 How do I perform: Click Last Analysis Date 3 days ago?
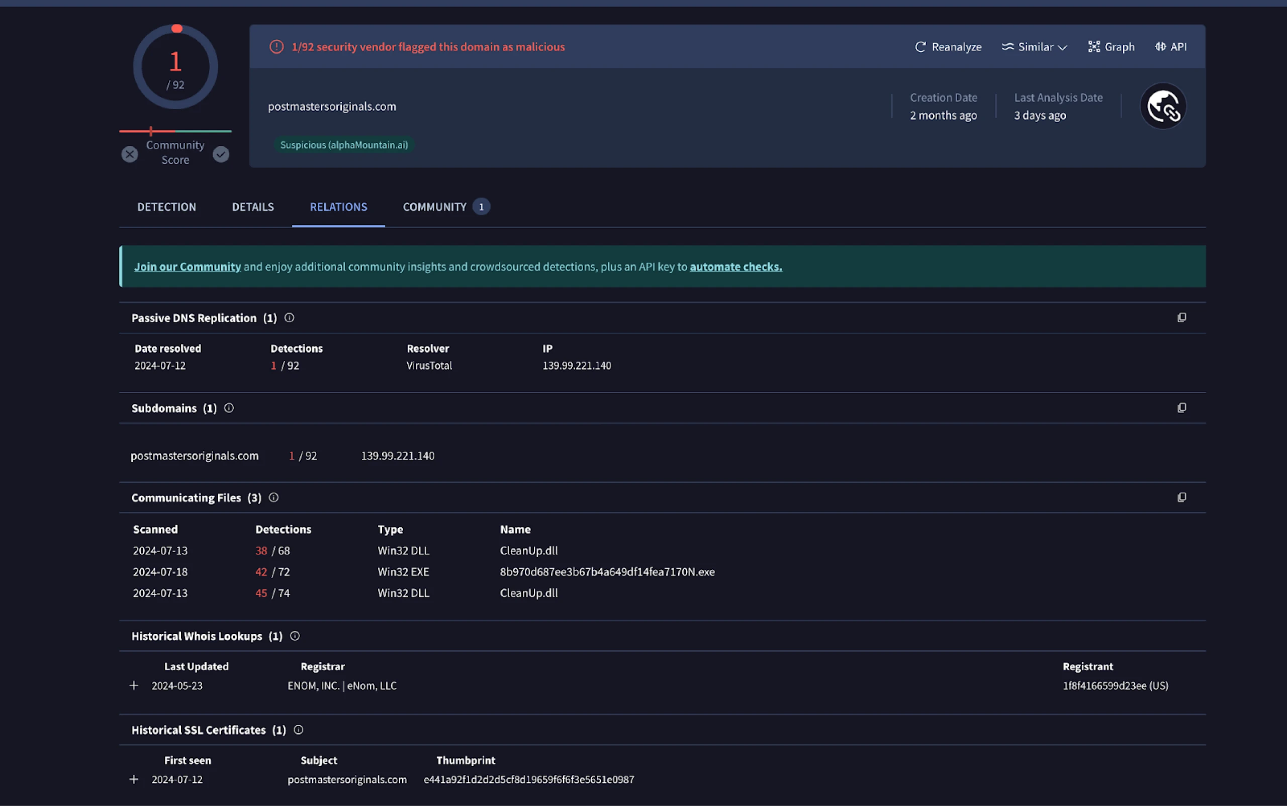(x=1058, y=106)
